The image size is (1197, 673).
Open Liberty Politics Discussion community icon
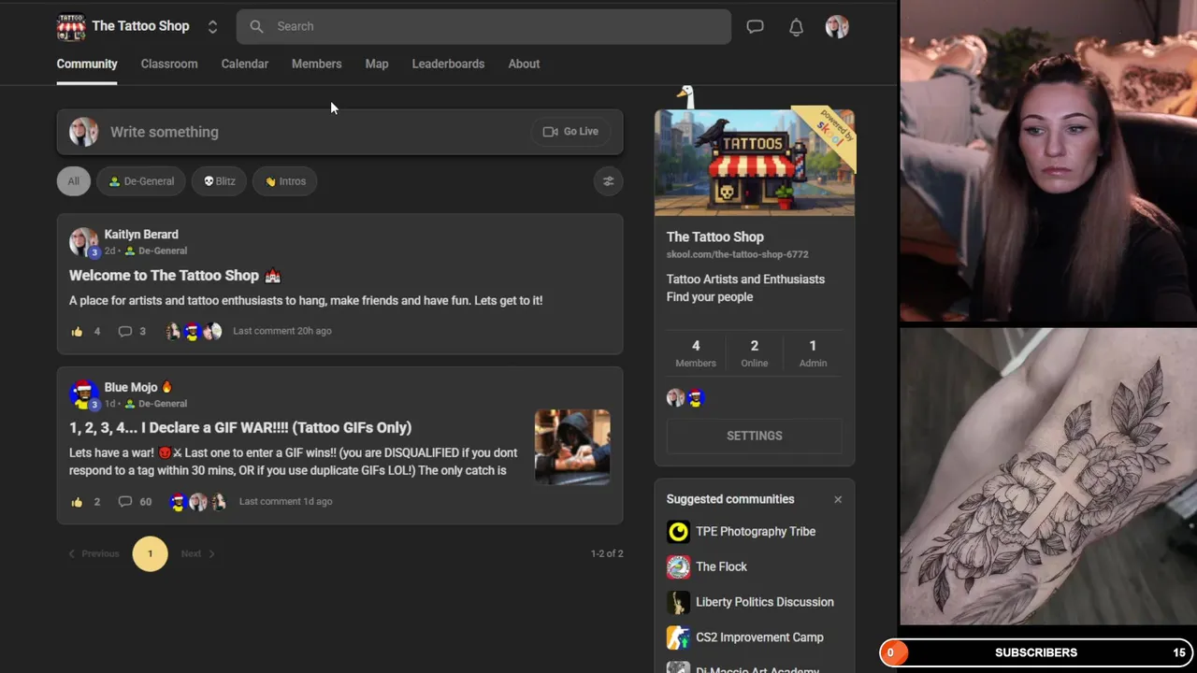point(678,603)
